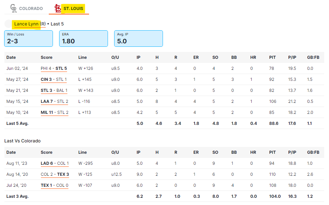Image resolution: width=329 pixels, height=205 pixels.
Task: Click the L +113 line value
Action: [85, 112]
